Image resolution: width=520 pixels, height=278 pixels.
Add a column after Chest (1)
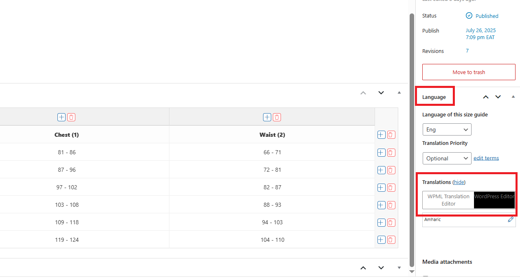click(61, 117)
